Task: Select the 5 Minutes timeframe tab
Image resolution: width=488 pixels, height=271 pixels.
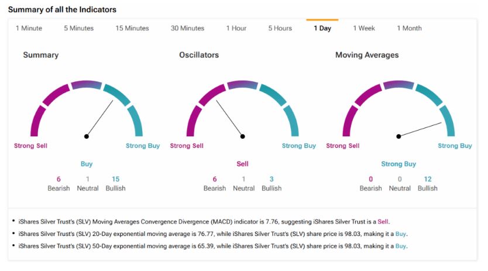Action: tap(78, 28)
